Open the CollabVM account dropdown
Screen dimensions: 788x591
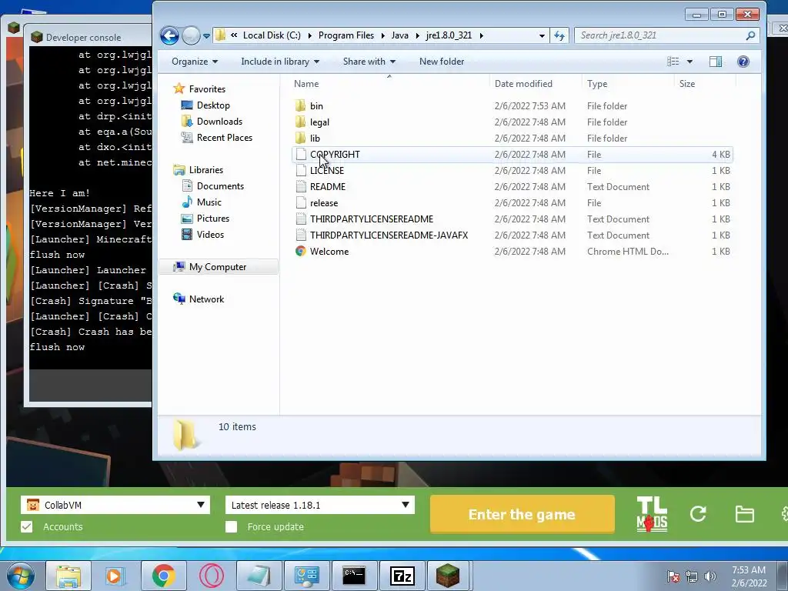(x=115, y=505)
